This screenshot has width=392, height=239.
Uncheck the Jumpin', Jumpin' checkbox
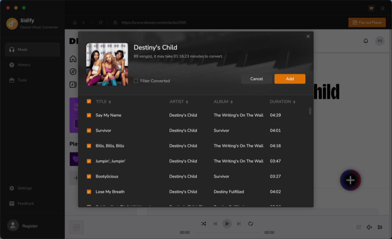tap(89, 161)
